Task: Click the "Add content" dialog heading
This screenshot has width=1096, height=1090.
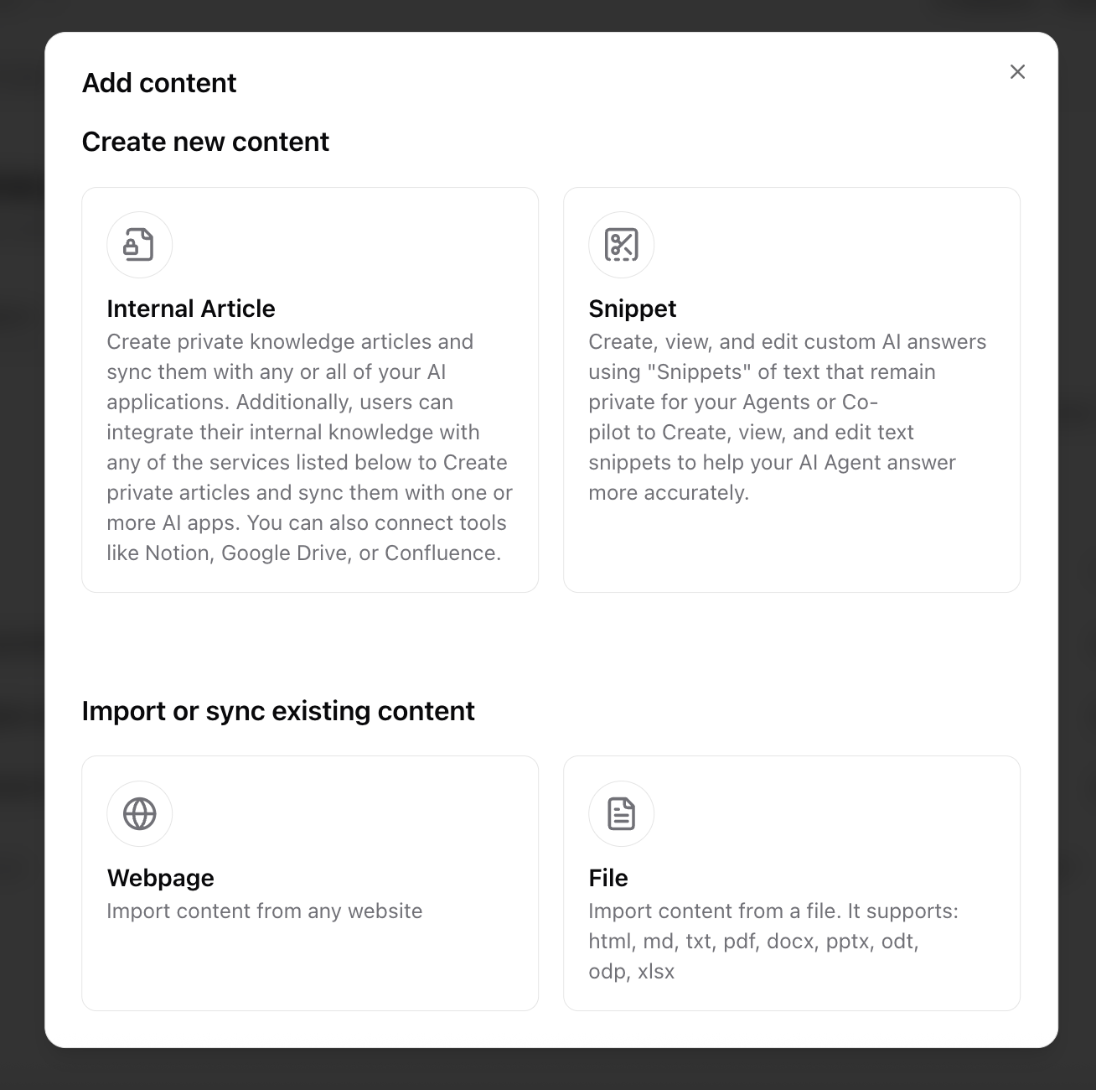Action: pyautogui.click(x=159, y=83)
